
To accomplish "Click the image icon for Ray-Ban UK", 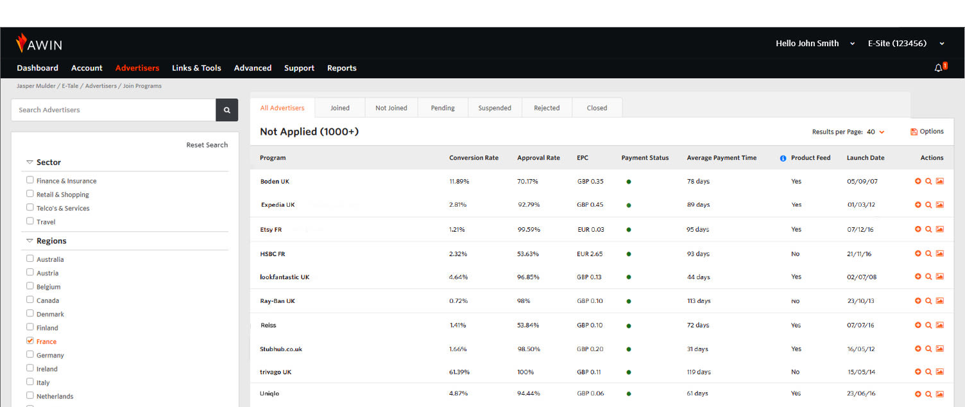I will point(940,300).
